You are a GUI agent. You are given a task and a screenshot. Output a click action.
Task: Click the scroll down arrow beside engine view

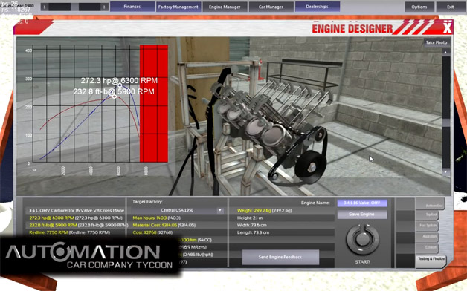pos(446,171)
